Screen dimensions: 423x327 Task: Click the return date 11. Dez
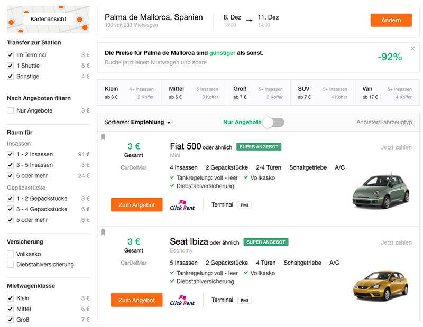pyautogui.click(x=268, y=17)
